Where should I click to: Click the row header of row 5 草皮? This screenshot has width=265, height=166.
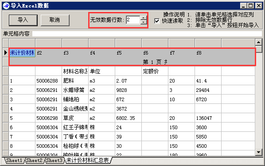[6, 118]
